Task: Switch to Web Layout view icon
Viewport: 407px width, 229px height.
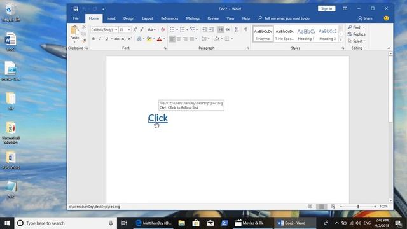Action: (333, 207)
